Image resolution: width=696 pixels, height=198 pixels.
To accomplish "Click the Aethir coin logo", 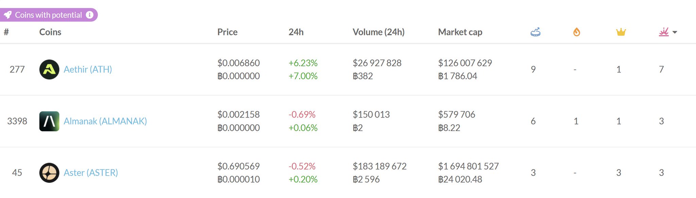I will tap(49, 70).
